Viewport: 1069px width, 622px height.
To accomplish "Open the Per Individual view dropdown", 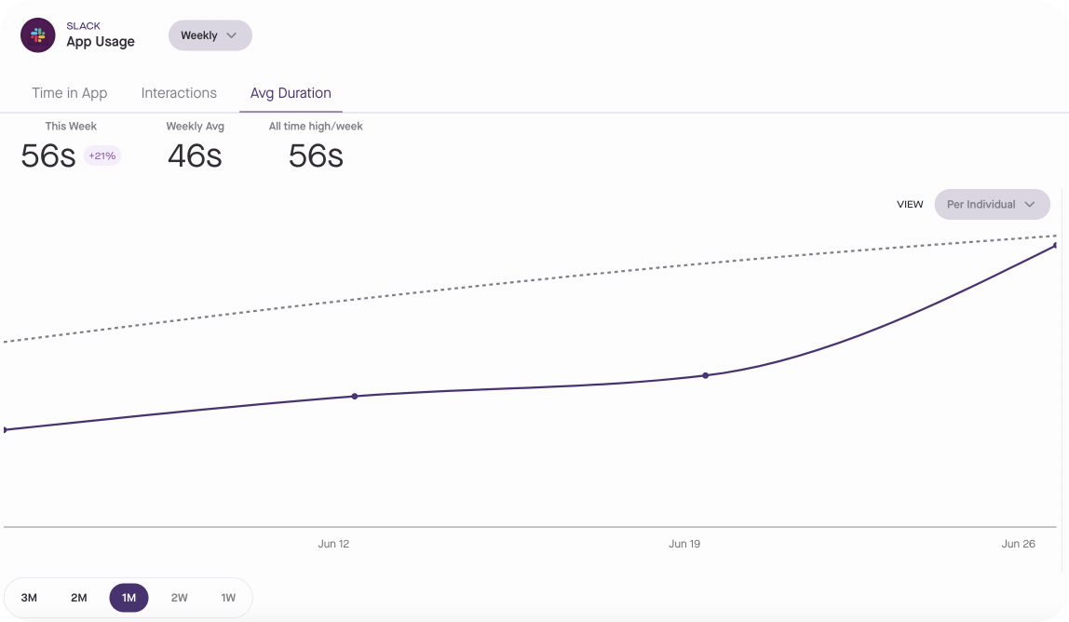I will [992, 204].
